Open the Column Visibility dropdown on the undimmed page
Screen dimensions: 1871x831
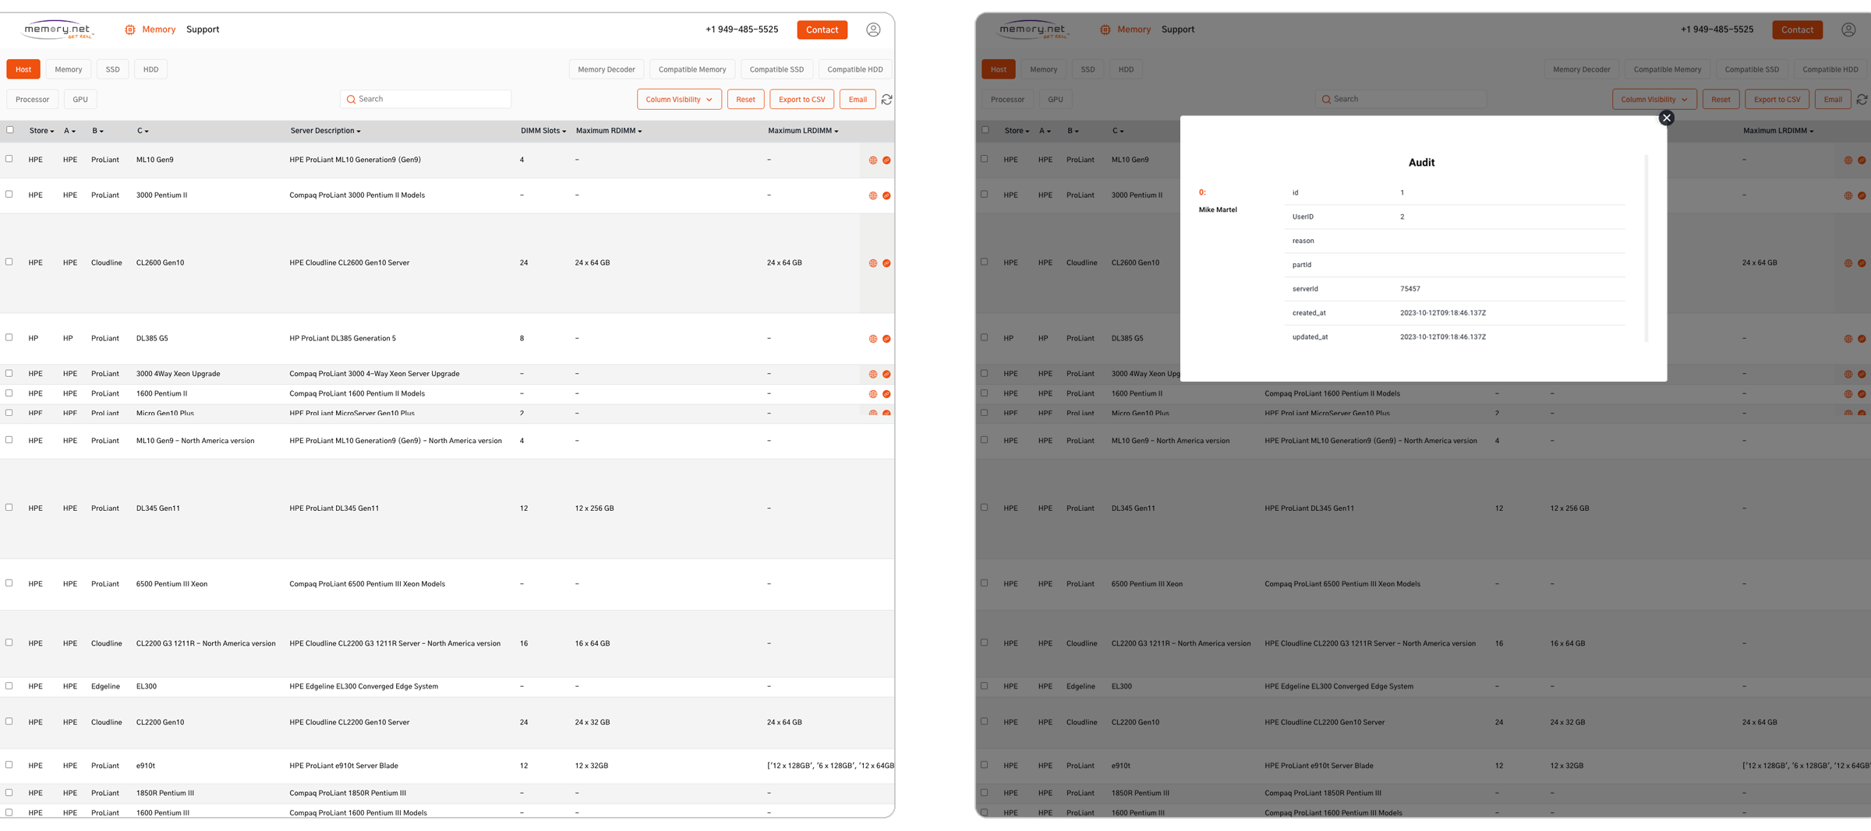point(678,100)
